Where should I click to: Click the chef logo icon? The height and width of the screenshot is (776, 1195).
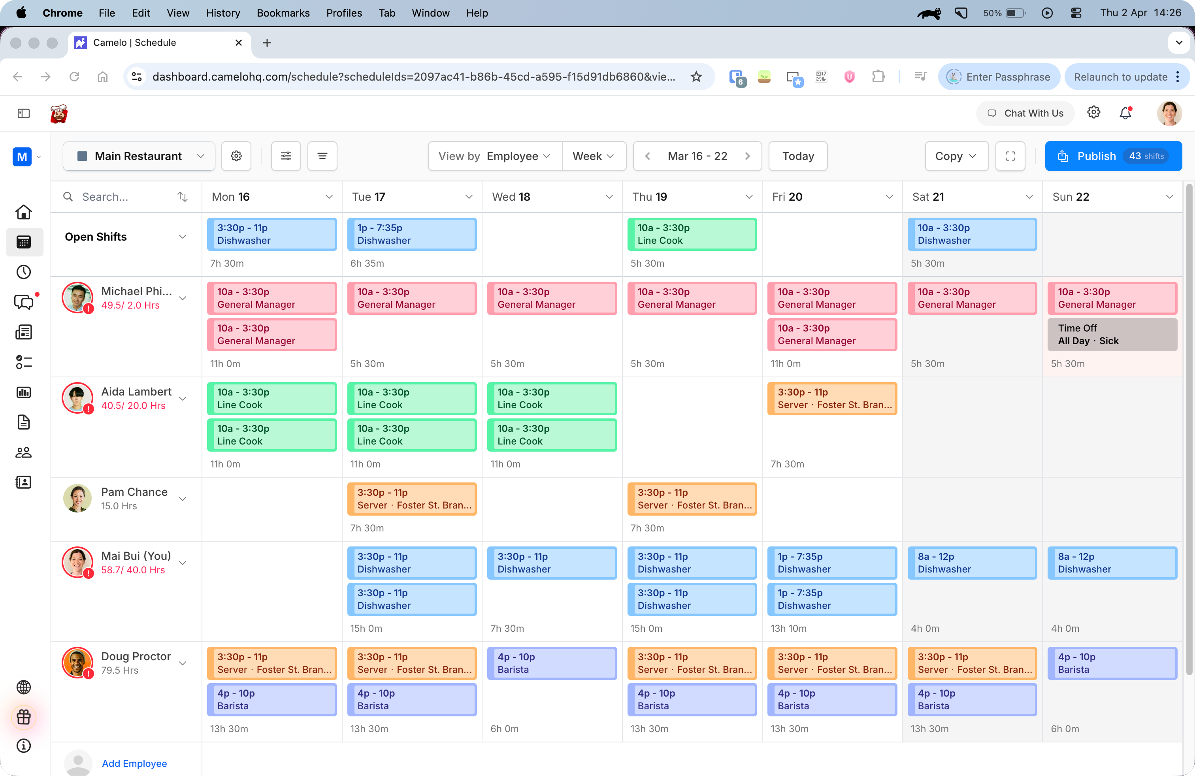tap(59, 113)
